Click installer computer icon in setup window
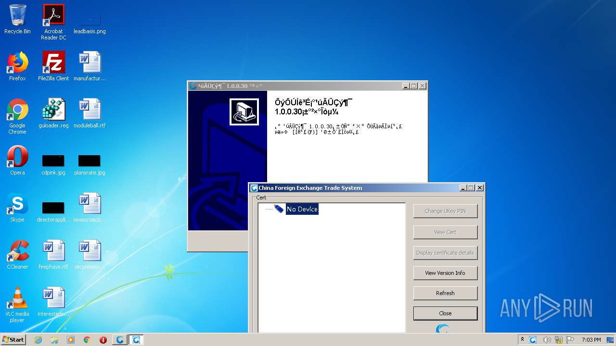This screenshot has width=616, height=346. [x=244, y=112]
